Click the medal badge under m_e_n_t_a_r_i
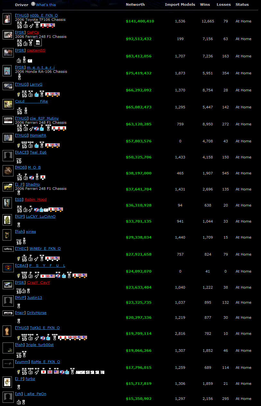Screen dimensions: 261x406 [x=19, y=77]
